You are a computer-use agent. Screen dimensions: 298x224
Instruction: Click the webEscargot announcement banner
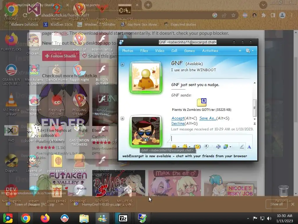pos(185,156)
